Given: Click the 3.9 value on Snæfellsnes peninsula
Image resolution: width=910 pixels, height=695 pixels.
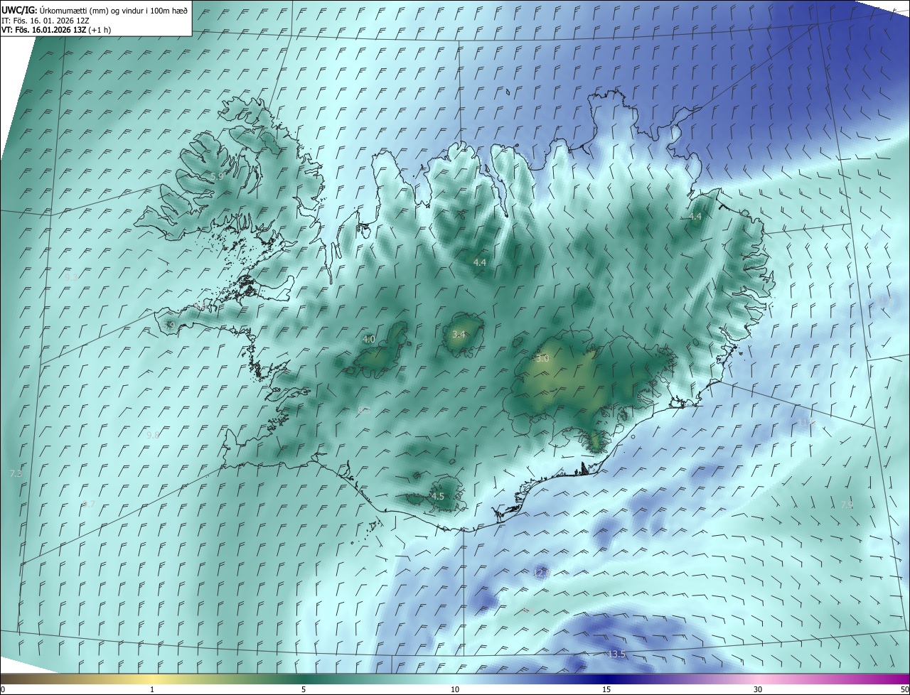Looking at the screenshot, I should click(169, 325).
